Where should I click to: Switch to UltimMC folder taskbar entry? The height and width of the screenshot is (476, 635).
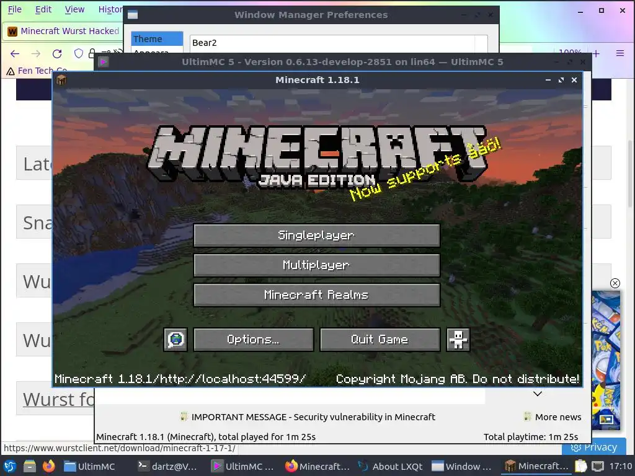tap(90, 466)
